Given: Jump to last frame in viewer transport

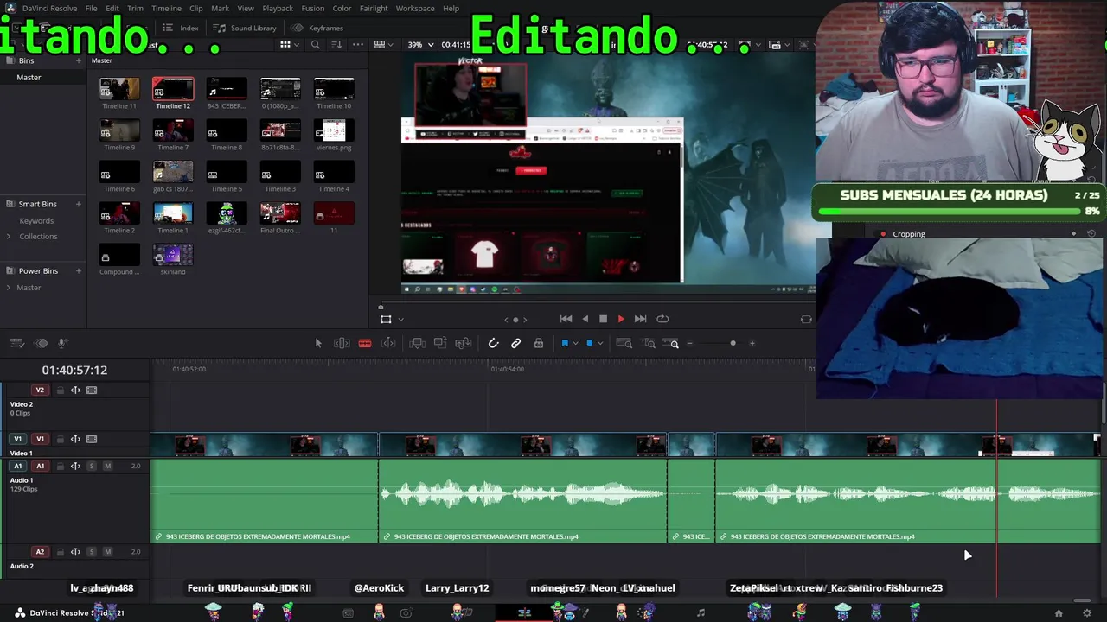Looking at the screenshot, I should 640,319.
